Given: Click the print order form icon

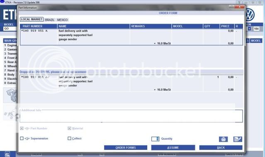Looking at the screenshot, I should point(223,139).
